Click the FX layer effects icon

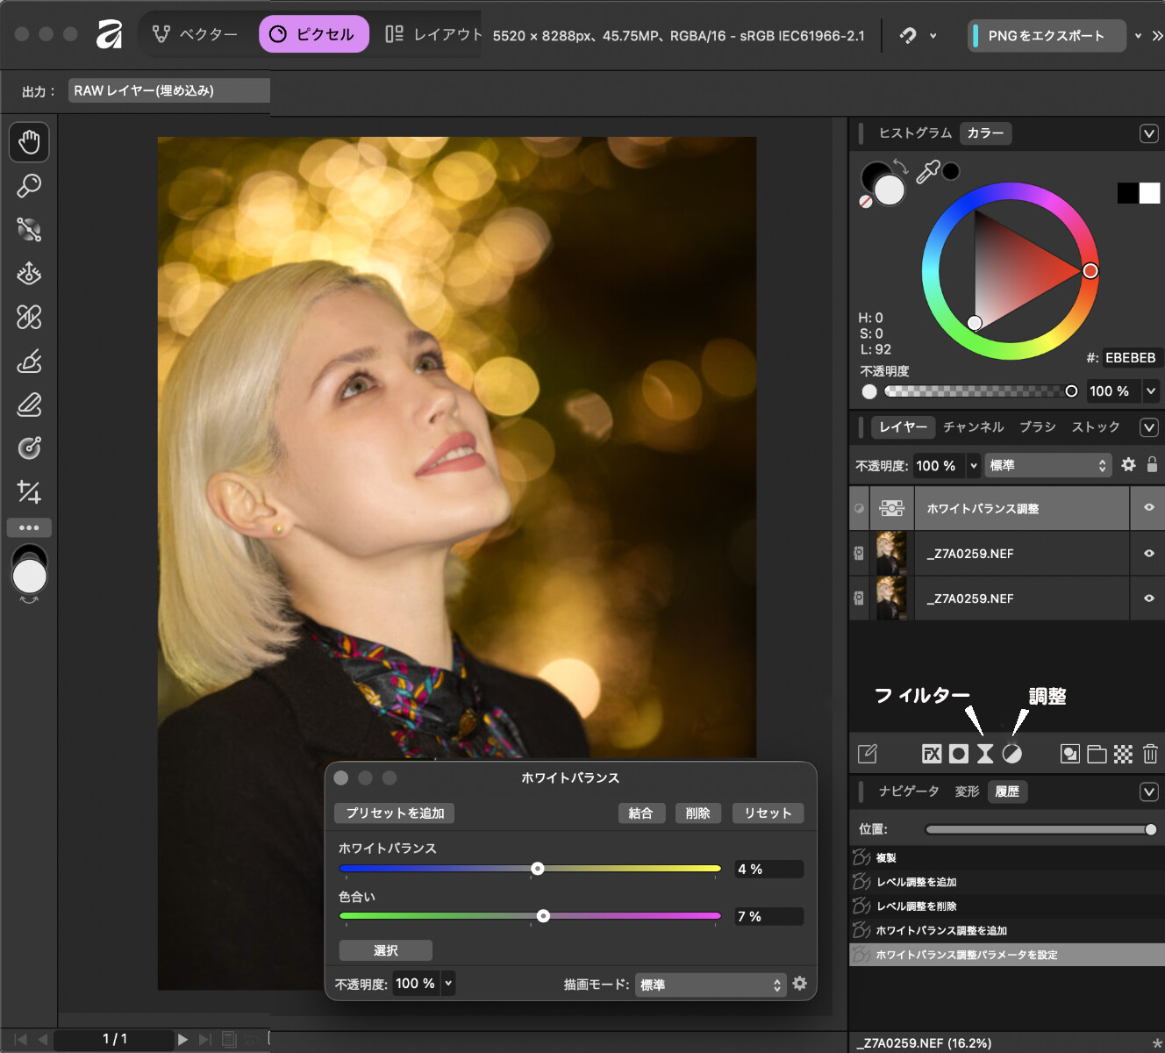click(932, 754)
